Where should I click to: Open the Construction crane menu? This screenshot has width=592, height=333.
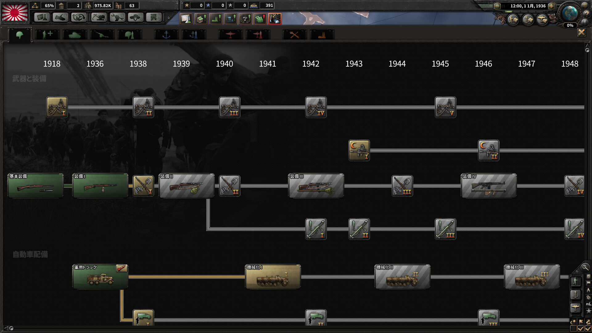[99, 18]
